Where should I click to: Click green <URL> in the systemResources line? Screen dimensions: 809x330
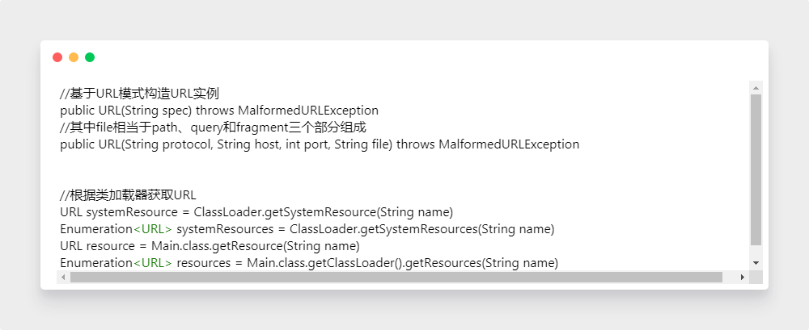click(152, 229)
